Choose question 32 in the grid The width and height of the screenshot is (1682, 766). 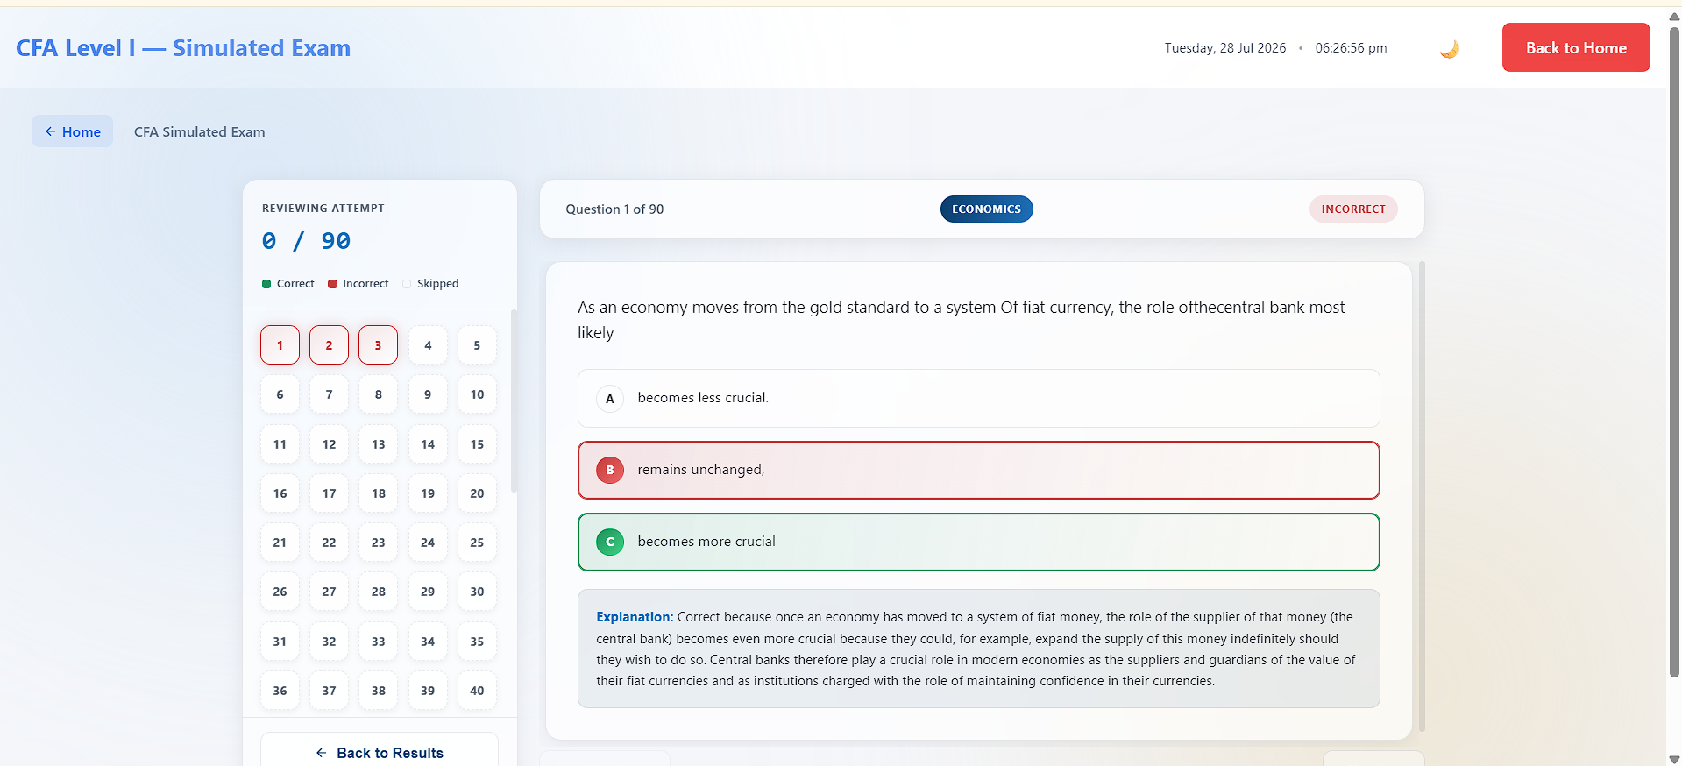coord(329,641)
